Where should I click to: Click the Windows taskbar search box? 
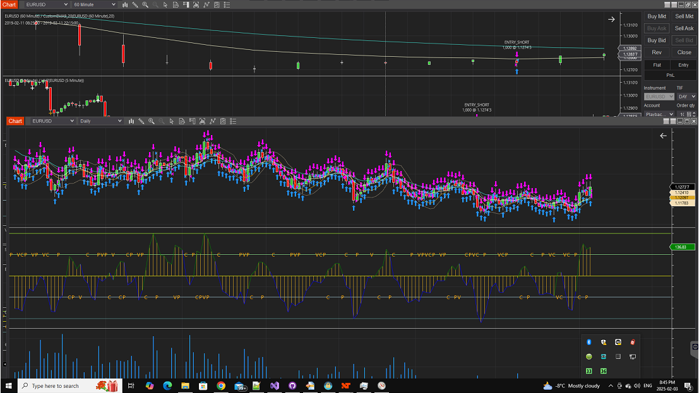56,385
